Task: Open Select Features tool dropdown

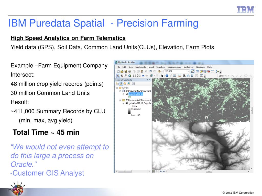Action: point(154,76)
